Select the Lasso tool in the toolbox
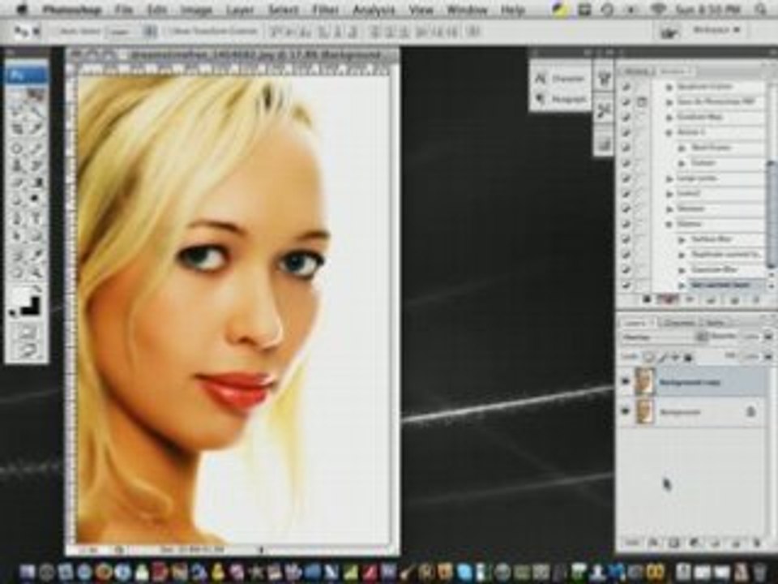Screen dimensions: 778x584 (18, 112)
